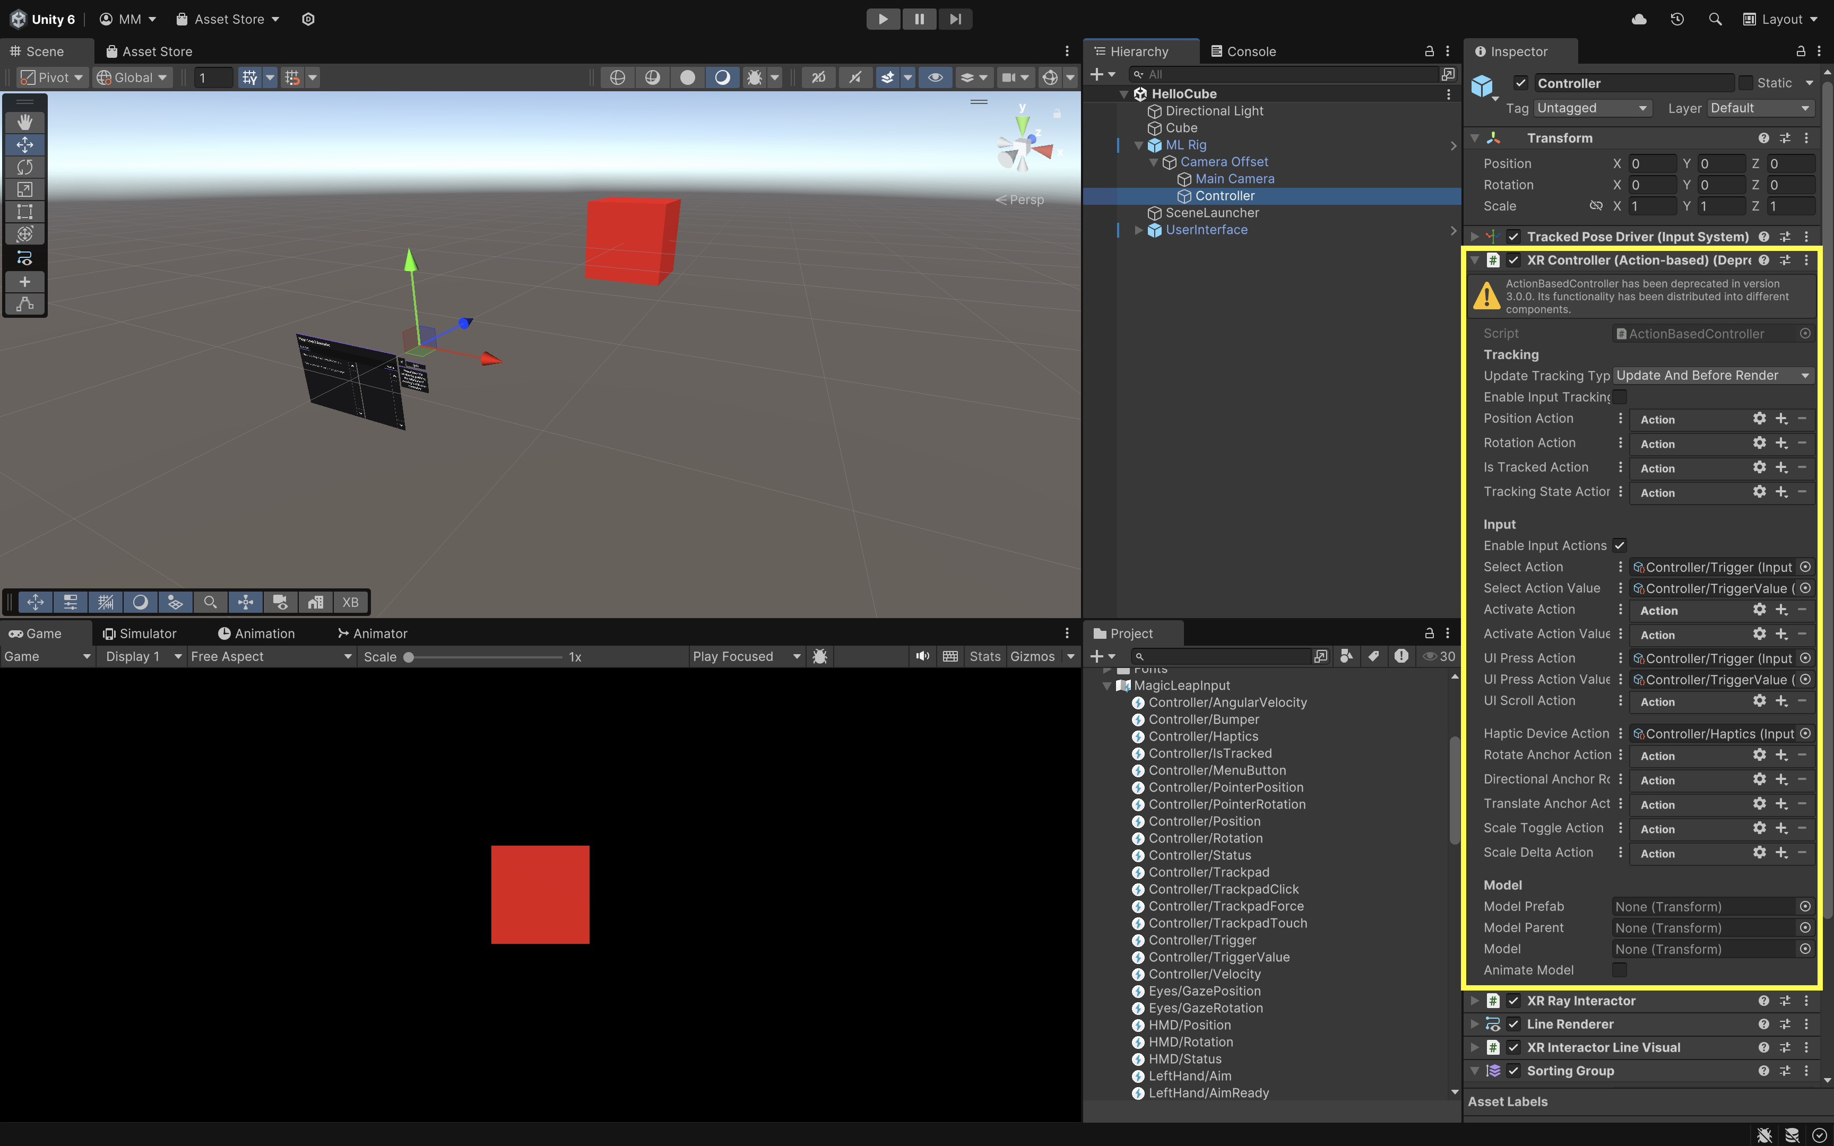Enable Input Tracking checkbox
The image size is (1834, 1146).
pyautogui.click(x=1620, y=397)
